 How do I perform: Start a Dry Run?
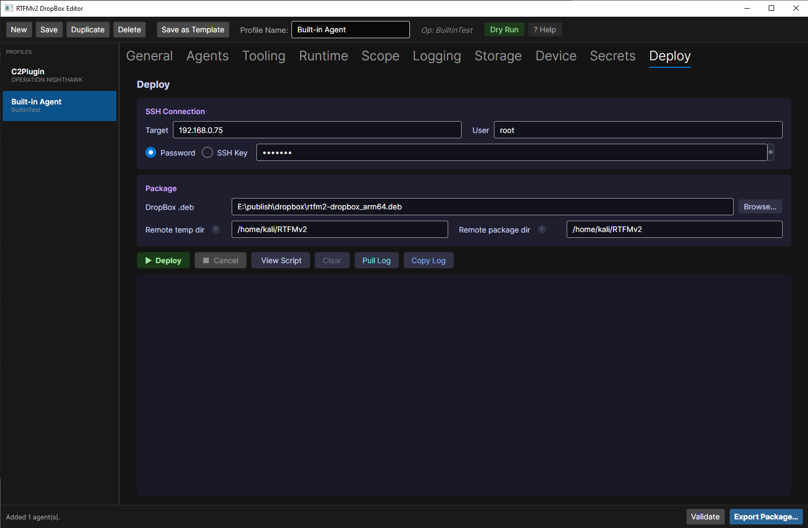[504, 30]
